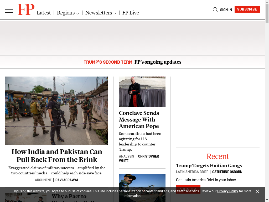
Task: Read 'Conclave Sends Message With American Pope'
Action: coord(139,120)
